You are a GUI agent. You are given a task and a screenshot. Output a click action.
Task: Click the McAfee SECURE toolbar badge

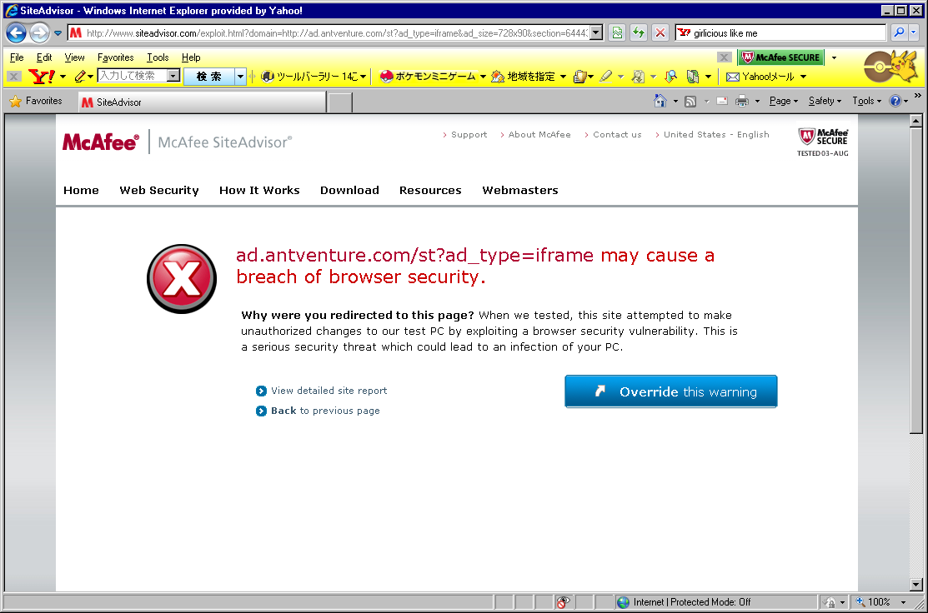(782, 57)
